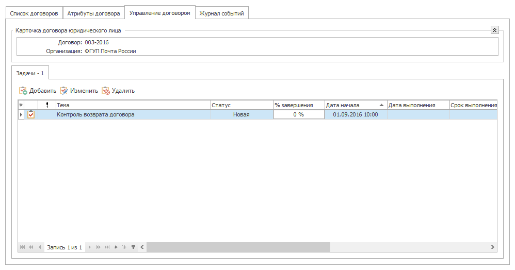This screenshot has width=515, height=270.
Task: Sort by the Статус column header
Action: pos(242,105)
